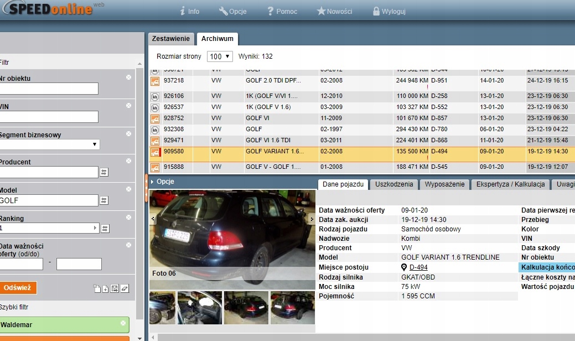Open the Rozmiar strony dropdown
This screenshot has width=575, height=341.
pos(219,56)
